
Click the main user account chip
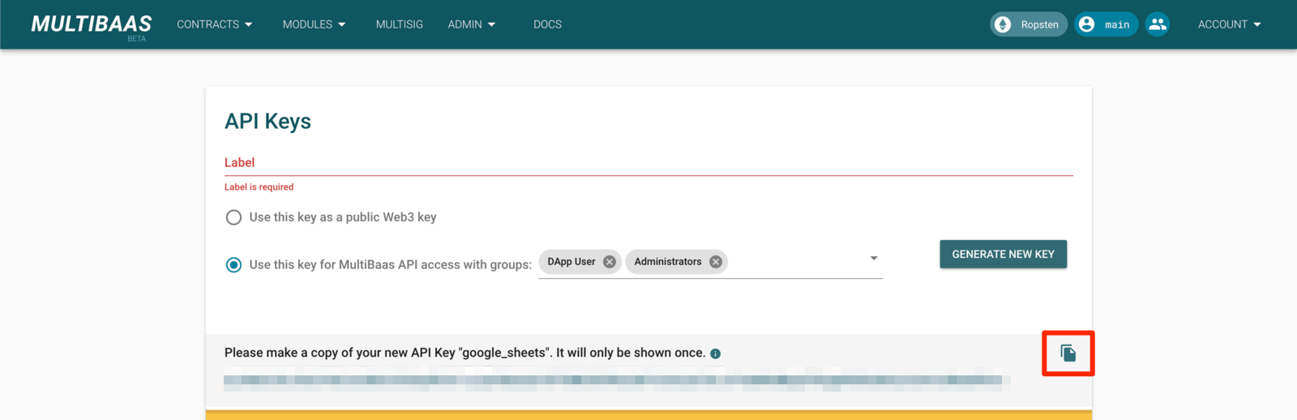coord(1106,24)
